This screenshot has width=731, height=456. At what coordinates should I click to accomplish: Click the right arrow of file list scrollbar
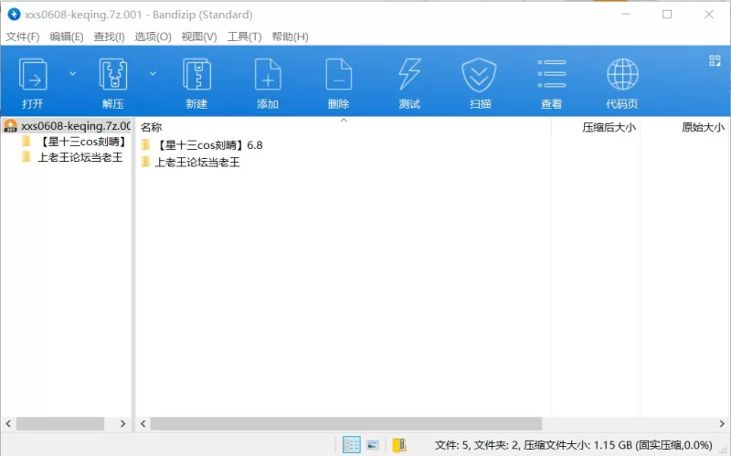(x=722, y=423)
